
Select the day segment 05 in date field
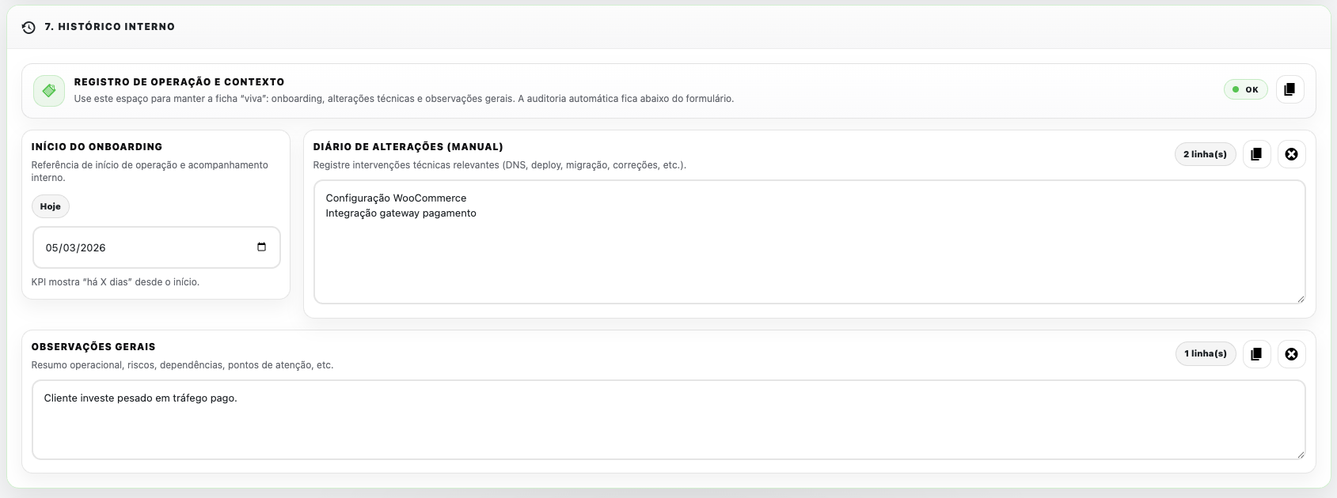coord(52,248)
